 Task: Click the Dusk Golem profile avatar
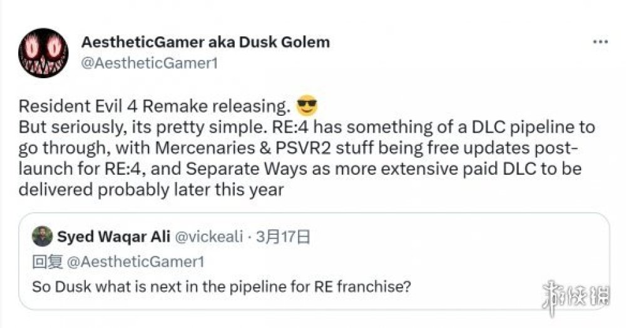pos(43,53)
